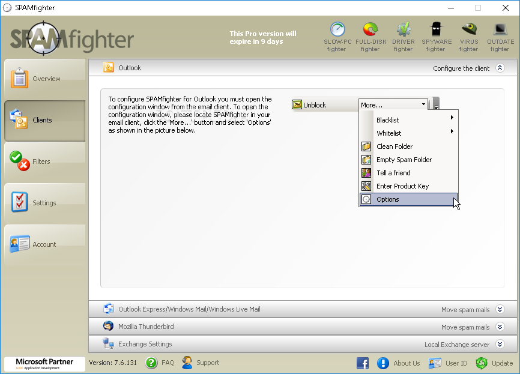This screenshot has height=374, width=520.
Task: Go to the Filters tab
Action: click(45, 162)
